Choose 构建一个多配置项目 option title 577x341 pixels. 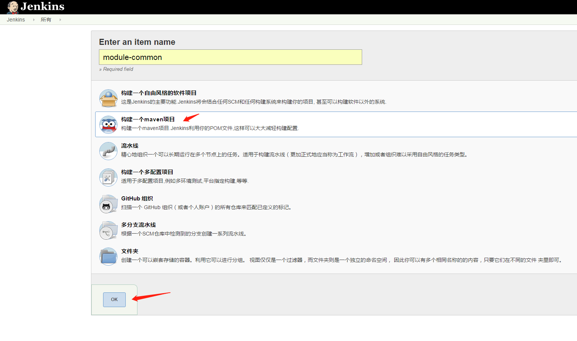click(x=147, y=172)
